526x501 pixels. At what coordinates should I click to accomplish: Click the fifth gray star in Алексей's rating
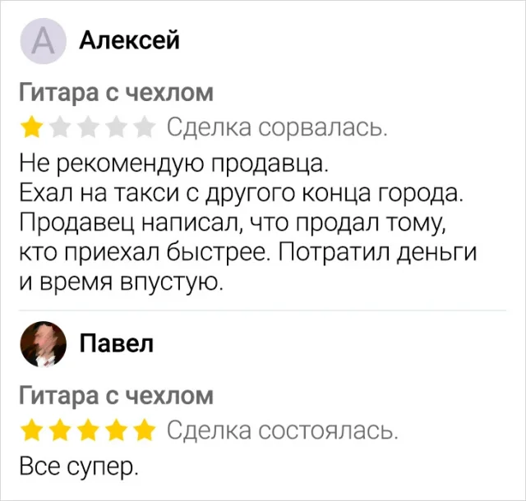click(x=143, y=127)
